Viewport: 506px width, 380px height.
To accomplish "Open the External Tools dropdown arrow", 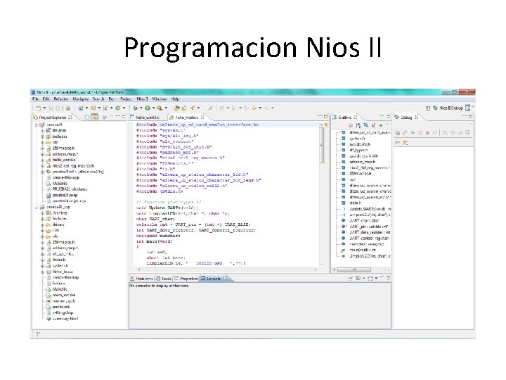I will click(166, 108).
